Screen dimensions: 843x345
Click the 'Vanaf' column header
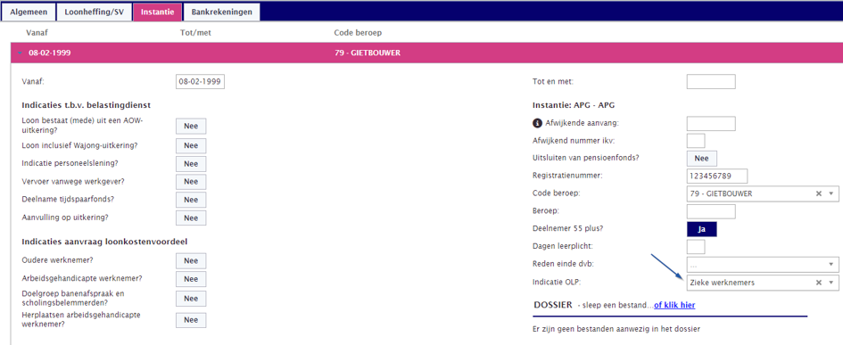tap(37, 33)
